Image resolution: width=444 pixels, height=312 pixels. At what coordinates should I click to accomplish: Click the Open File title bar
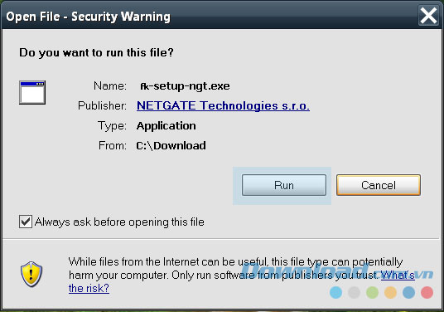click(210, 16)
